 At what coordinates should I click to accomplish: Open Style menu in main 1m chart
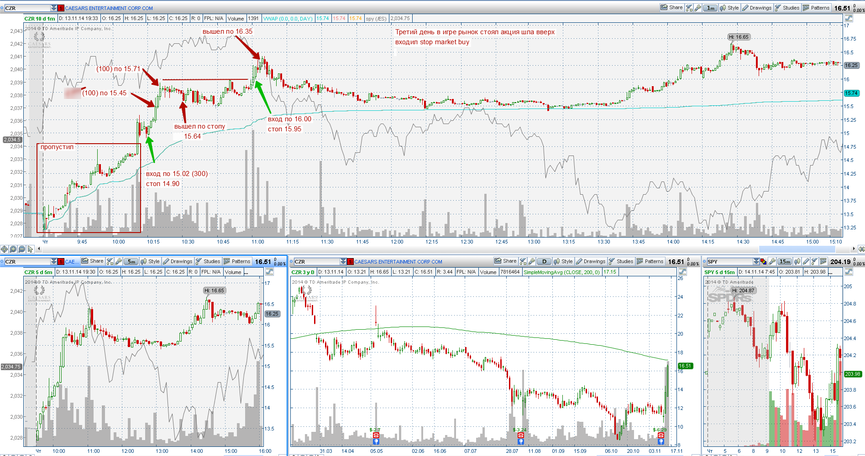pyautogui.click(x=729, y=8)
